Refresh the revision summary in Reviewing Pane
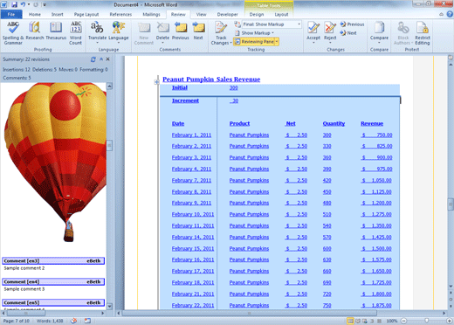 pyautogui.click(x=93, y=59)
